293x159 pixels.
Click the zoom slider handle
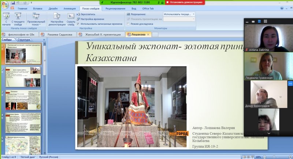tap(274, 157)
